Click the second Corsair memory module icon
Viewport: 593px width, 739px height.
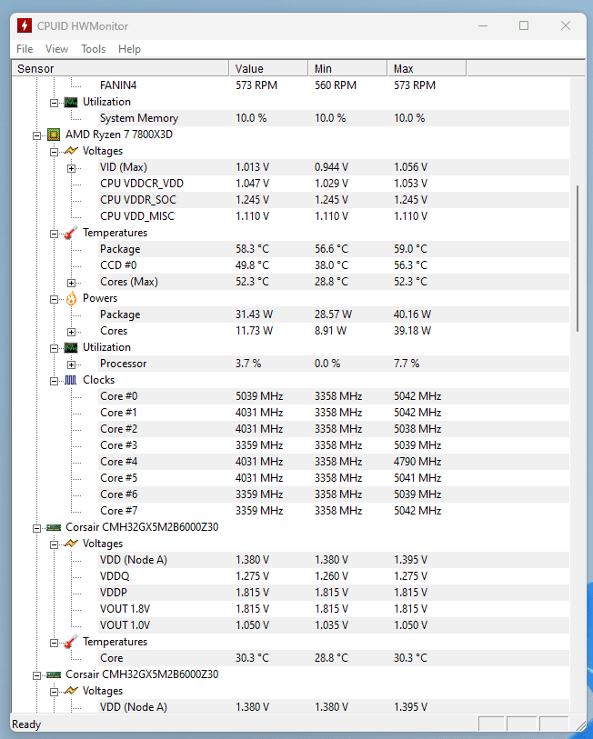pos(54,674)
